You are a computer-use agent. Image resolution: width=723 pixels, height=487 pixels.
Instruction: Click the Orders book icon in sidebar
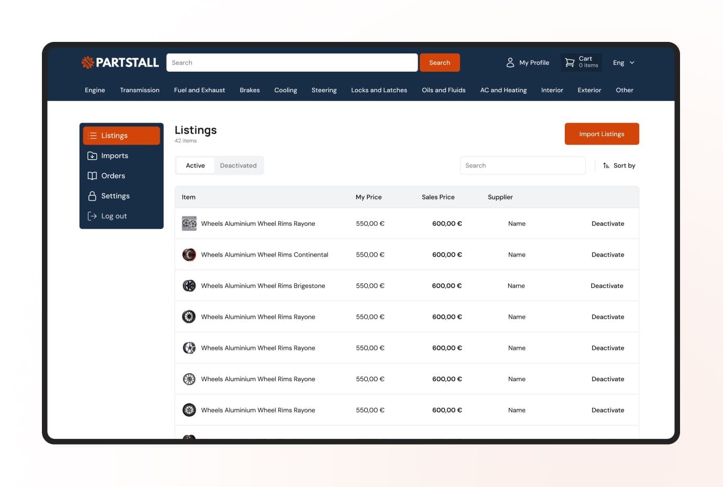pyautogui.click(x=92, y=176)
